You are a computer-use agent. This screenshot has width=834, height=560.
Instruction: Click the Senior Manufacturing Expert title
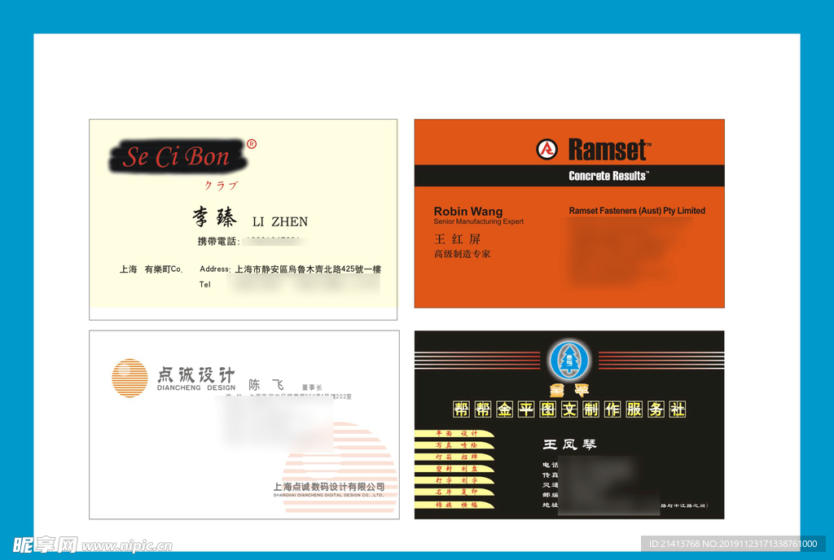[x=479, y=221]
